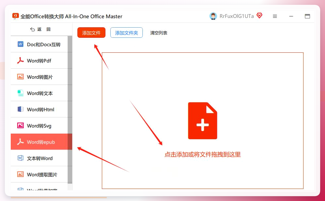The image size is (325, 201).
Task: Click the orange icon of Word提取图片
Action: tap(20, 174)
